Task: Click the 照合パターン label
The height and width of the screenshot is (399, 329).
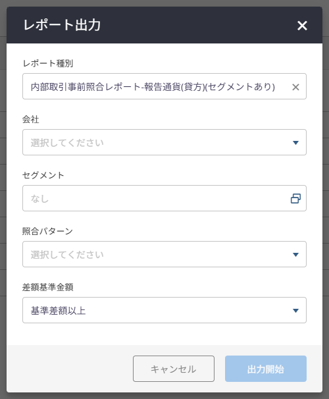Action: 47,231
